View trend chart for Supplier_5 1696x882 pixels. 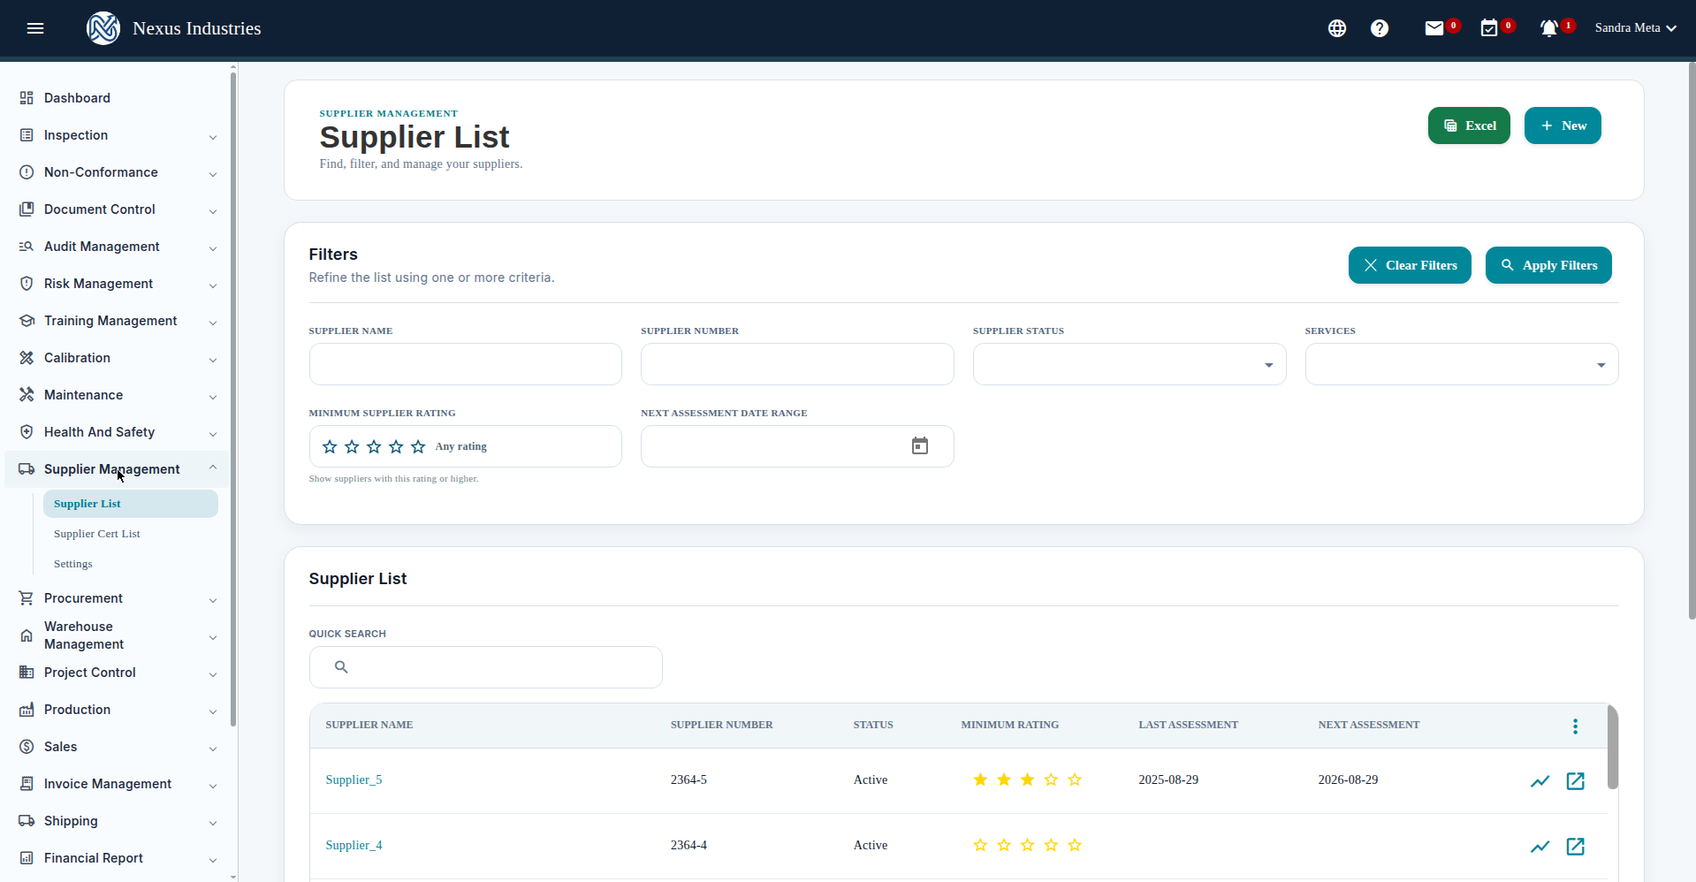pos(1540,781)
